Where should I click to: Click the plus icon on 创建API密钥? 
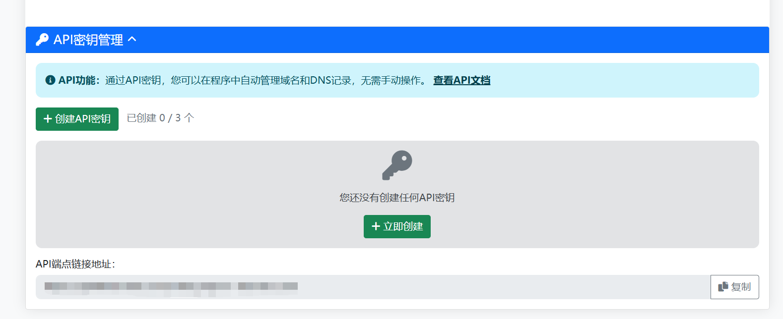coord(48,119)
